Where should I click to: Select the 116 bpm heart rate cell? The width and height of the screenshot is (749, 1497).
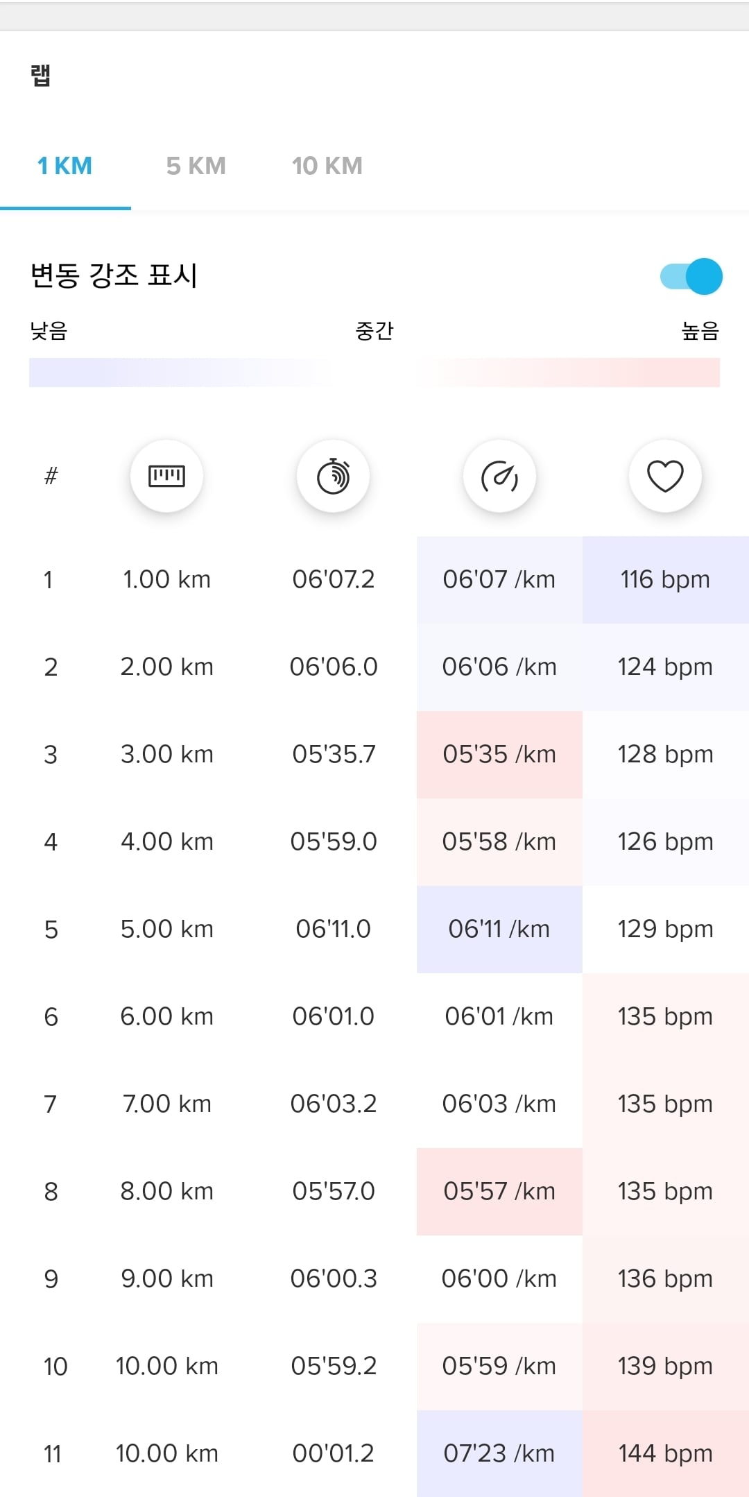[x=665, y=579]
